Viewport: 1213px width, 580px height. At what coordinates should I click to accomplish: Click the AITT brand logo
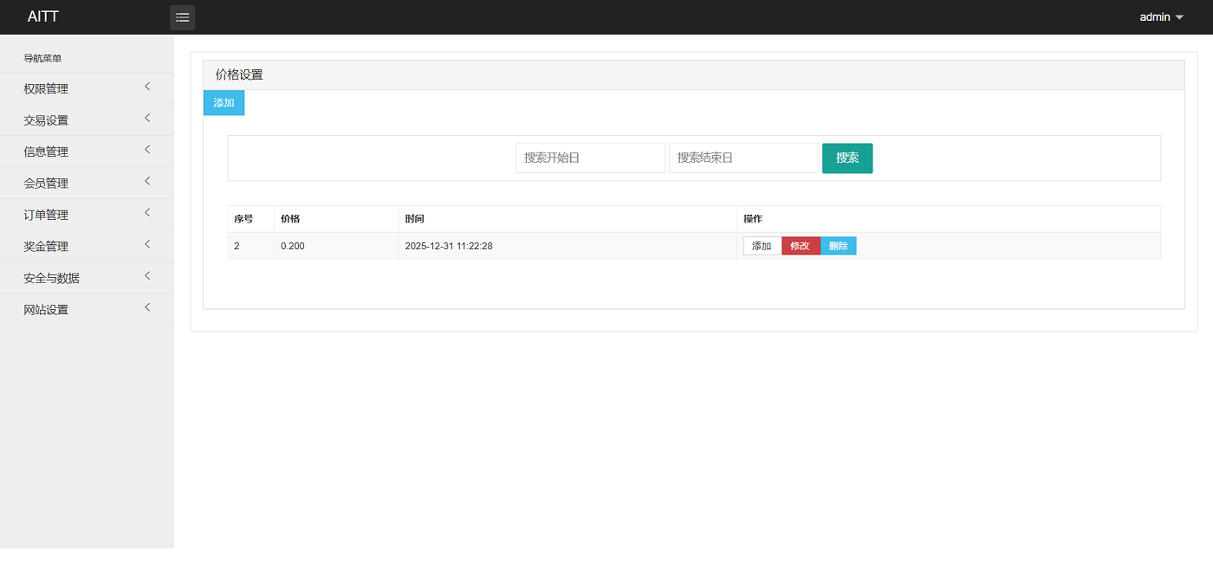[x=43, y=17]
